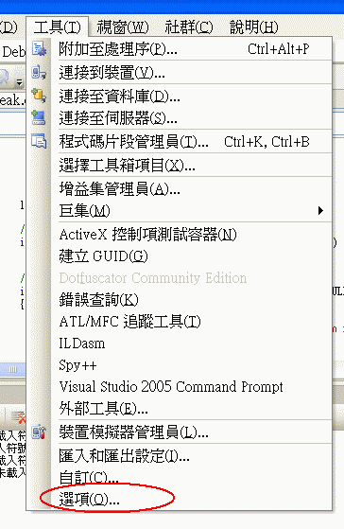Choose 自訂(C)... menu entry
The height and width of the screenshot is (529, 344).
[89, 477]
